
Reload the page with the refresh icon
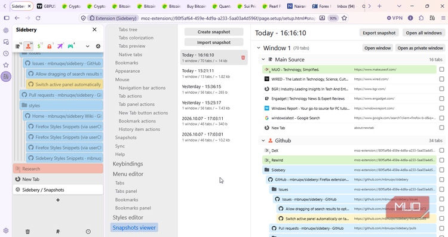pyautogui.click(x=38, y=18)
